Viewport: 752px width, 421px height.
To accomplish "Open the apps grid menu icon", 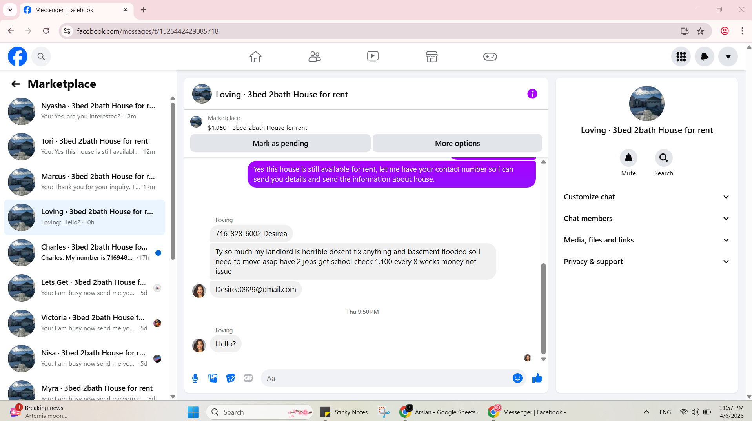I will [x=681, y=56].
